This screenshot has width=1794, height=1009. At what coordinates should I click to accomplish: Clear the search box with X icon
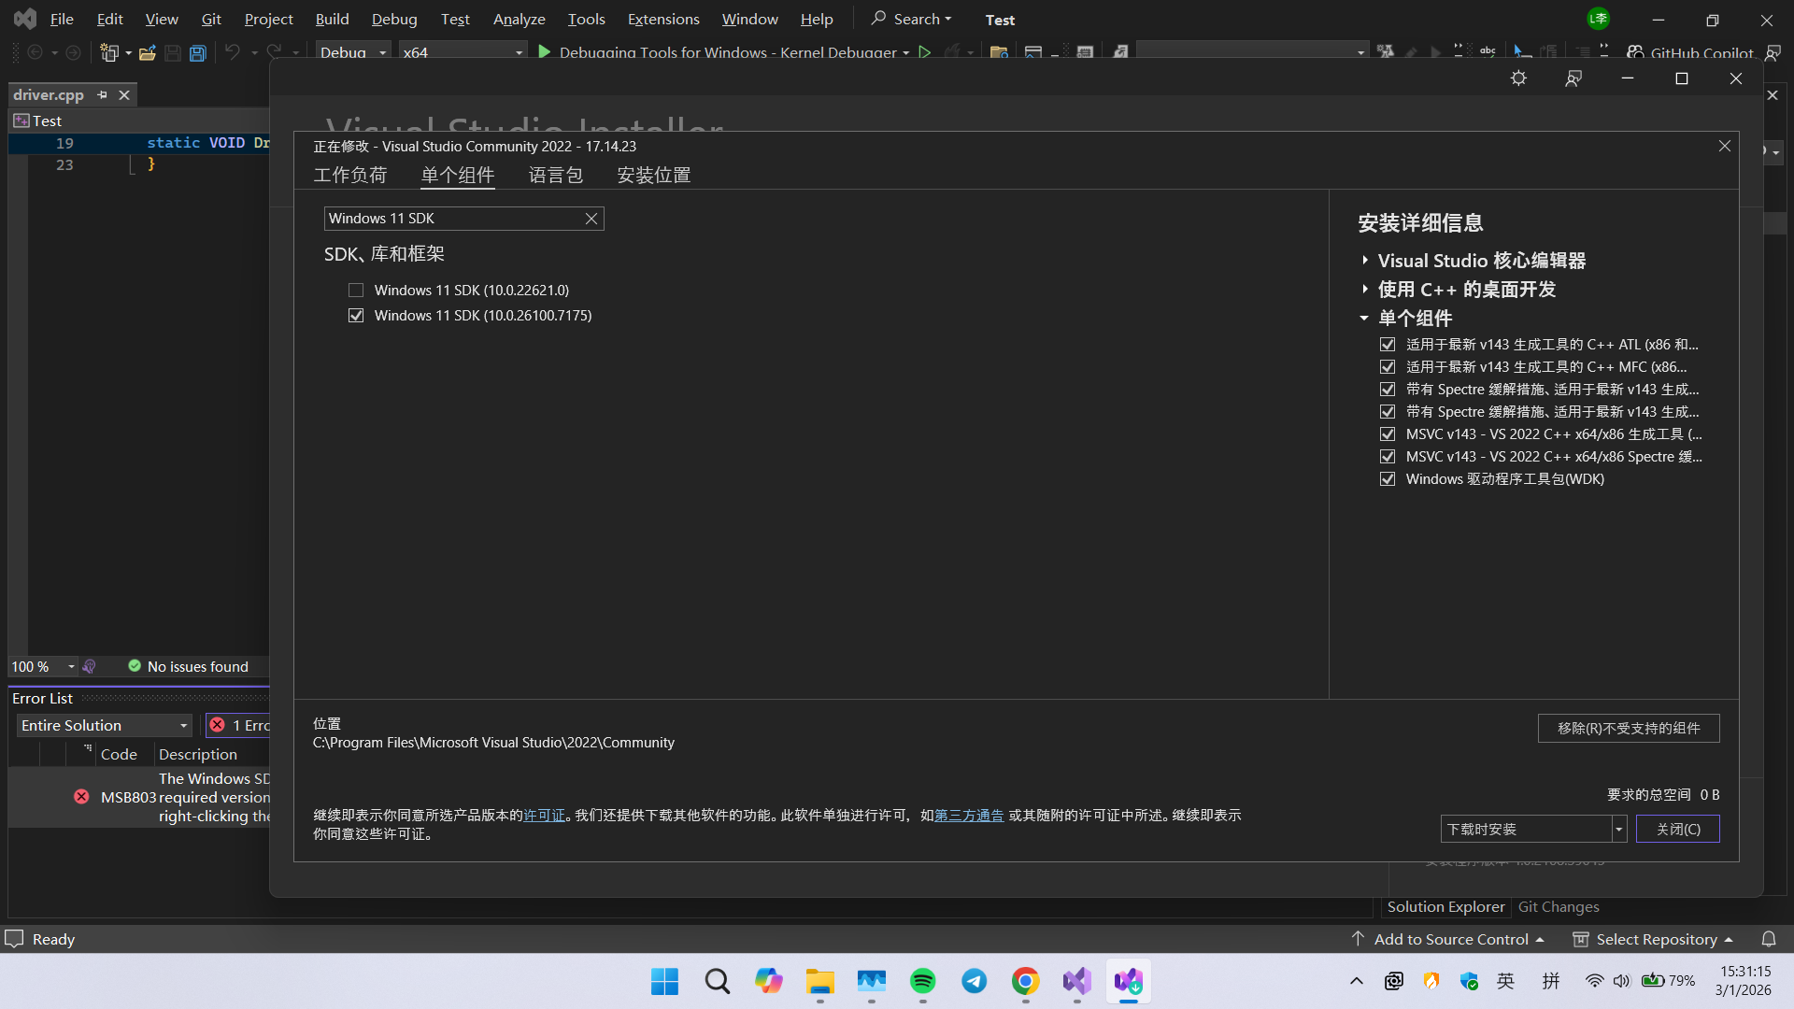591,219
